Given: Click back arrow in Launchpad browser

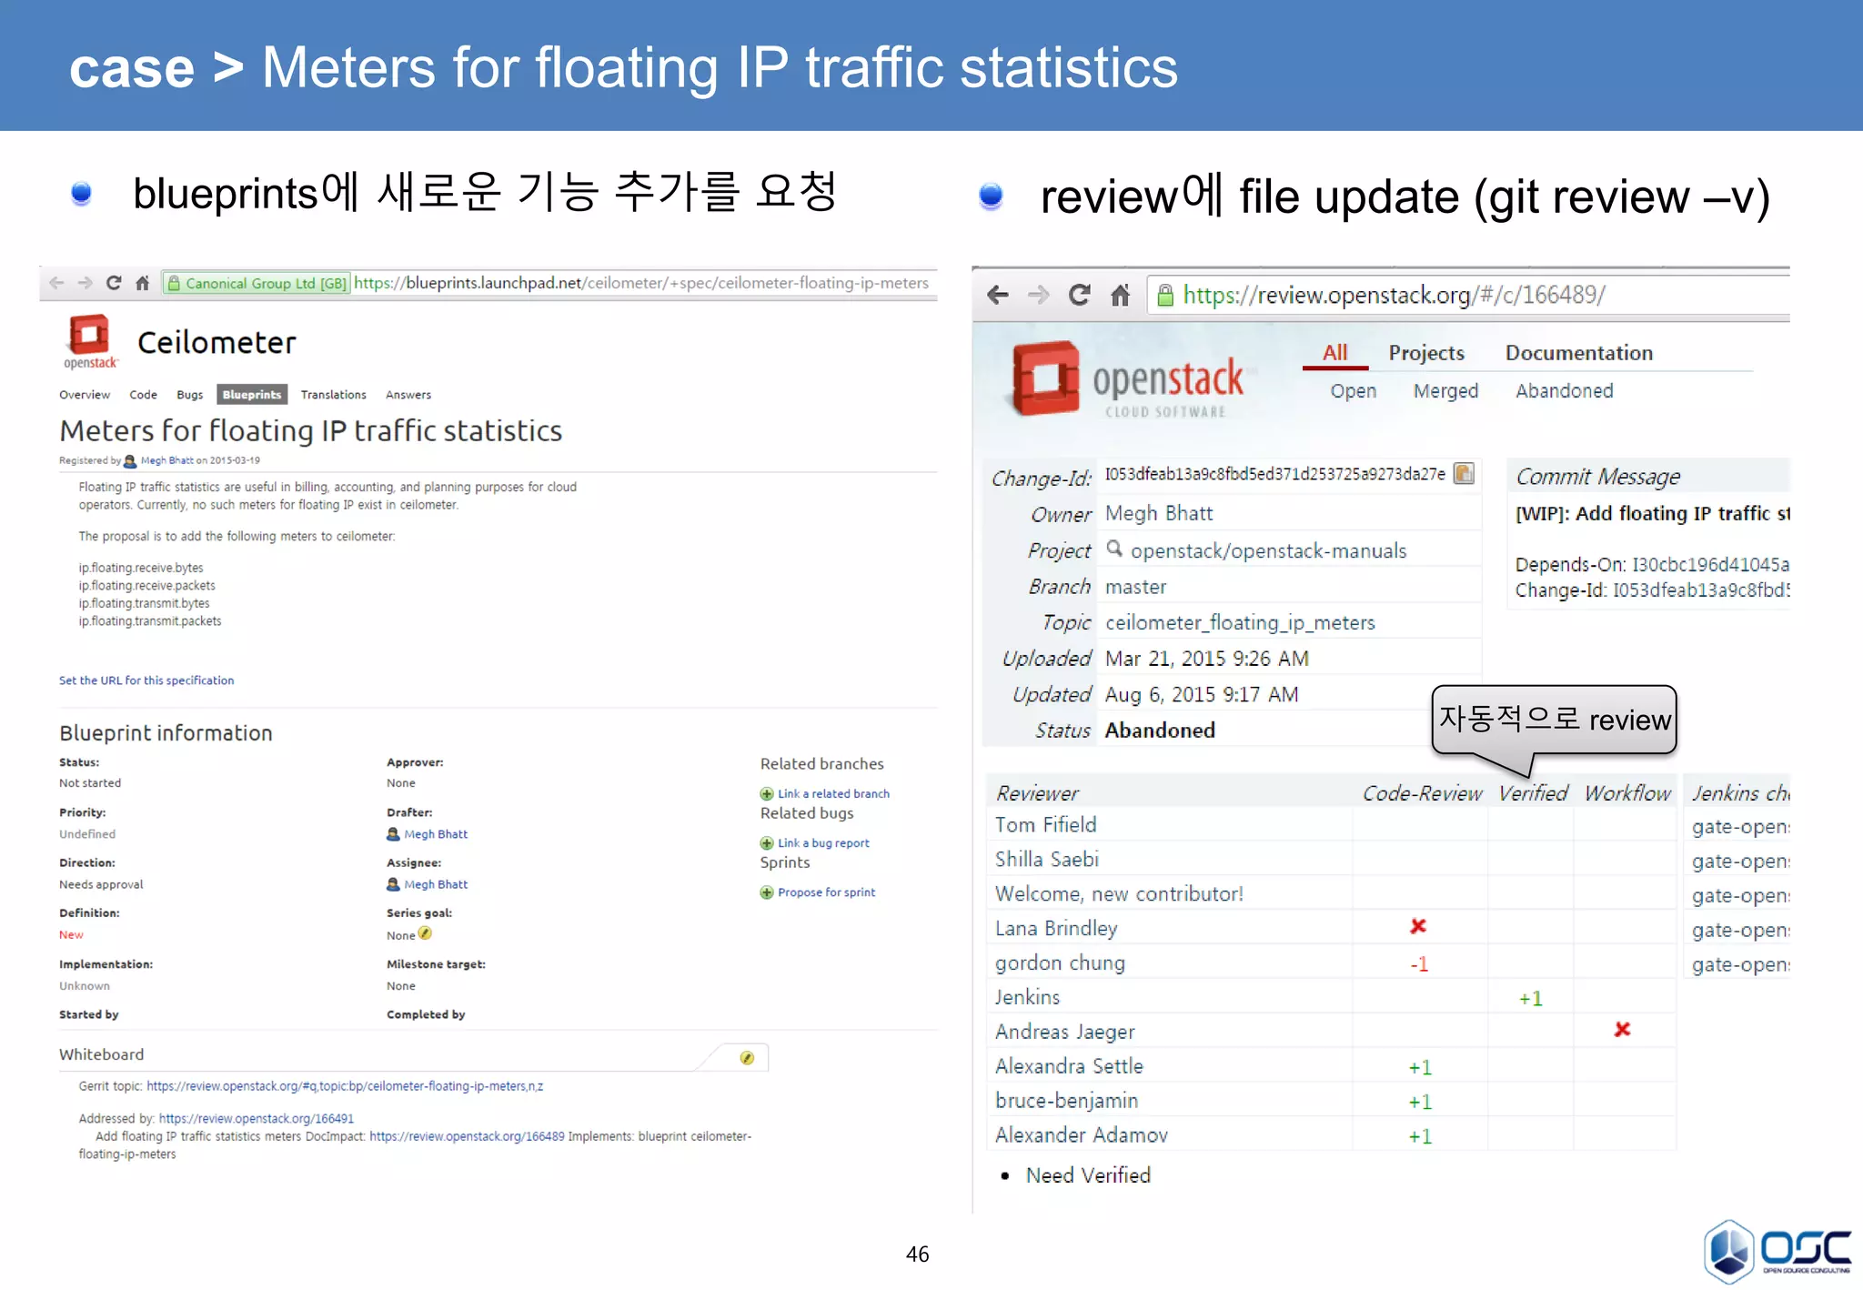Looking at the screenshot, I should click(x=56, y=283).
